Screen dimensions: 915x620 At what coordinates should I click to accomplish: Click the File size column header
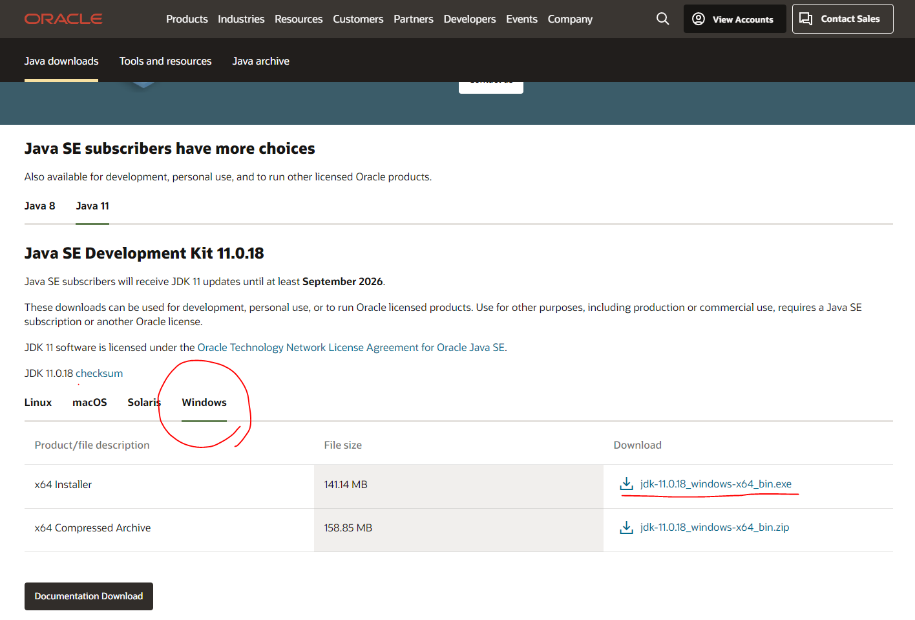(x=343, y=445)
